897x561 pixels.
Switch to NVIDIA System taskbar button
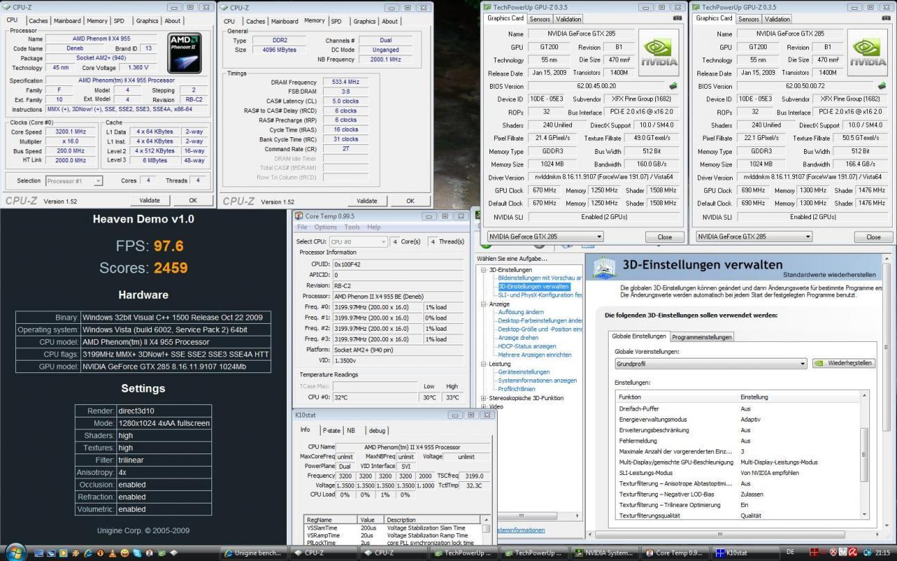[x=604, y=553]
